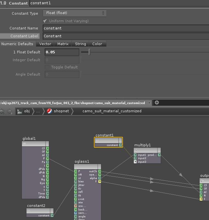
Task: Switch to the Vector tab
Action: click(x=45, y=44)
